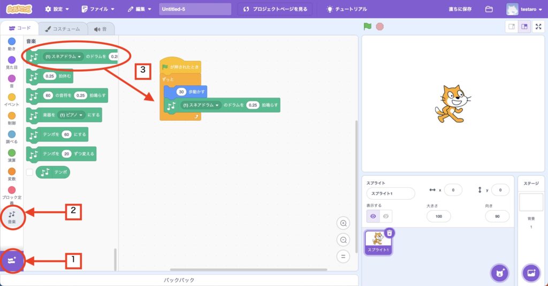Select the 変数 variables category
The width and height of the screenshot is (548, 286).
point(12,174)
